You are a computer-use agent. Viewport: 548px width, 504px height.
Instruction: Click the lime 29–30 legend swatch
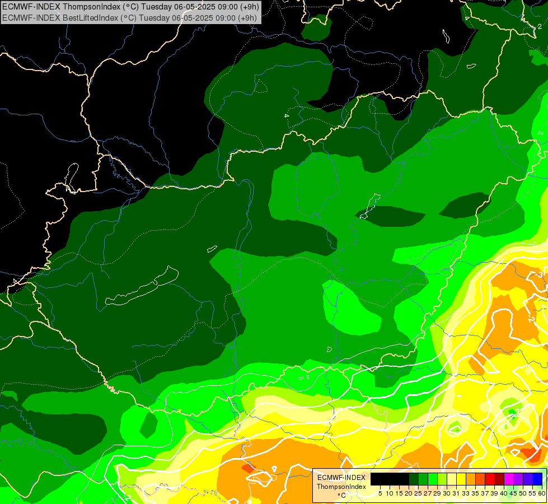(x=442, y=479)
